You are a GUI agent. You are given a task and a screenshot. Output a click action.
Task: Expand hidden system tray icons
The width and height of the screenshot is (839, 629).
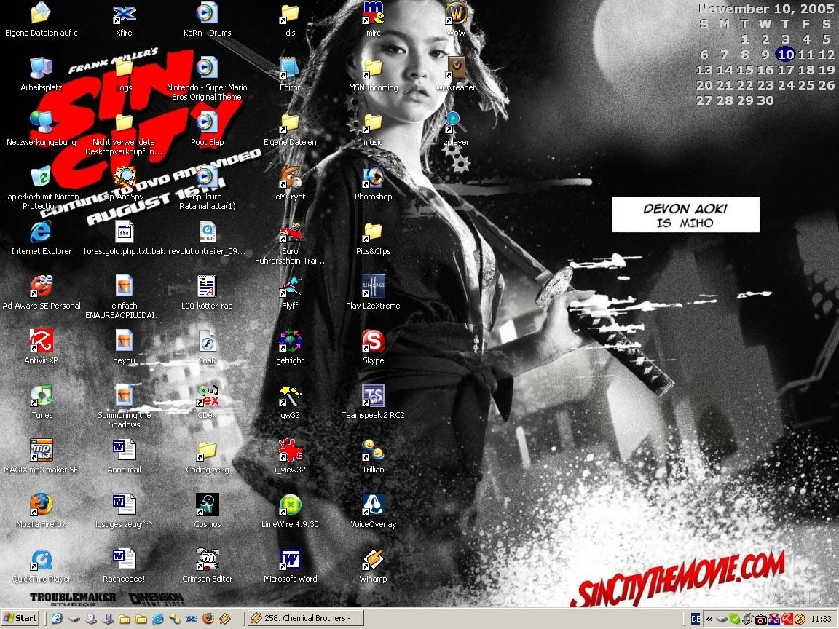[x=709, y=619]
